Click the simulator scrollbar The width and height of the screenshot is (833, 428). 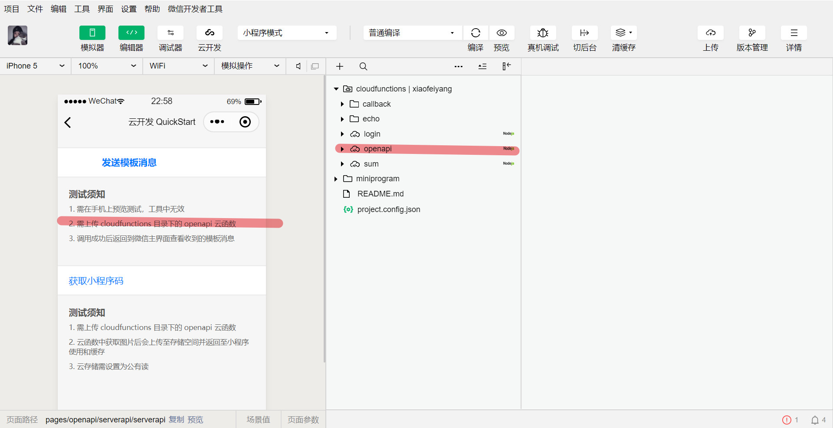(x=325, y=219)
